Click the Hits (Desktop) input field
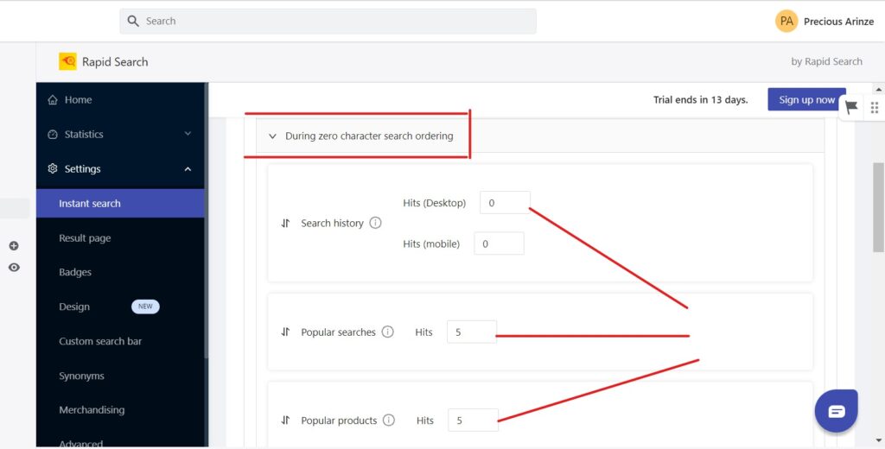The image size is (885, 449). (x=505, y=203)
